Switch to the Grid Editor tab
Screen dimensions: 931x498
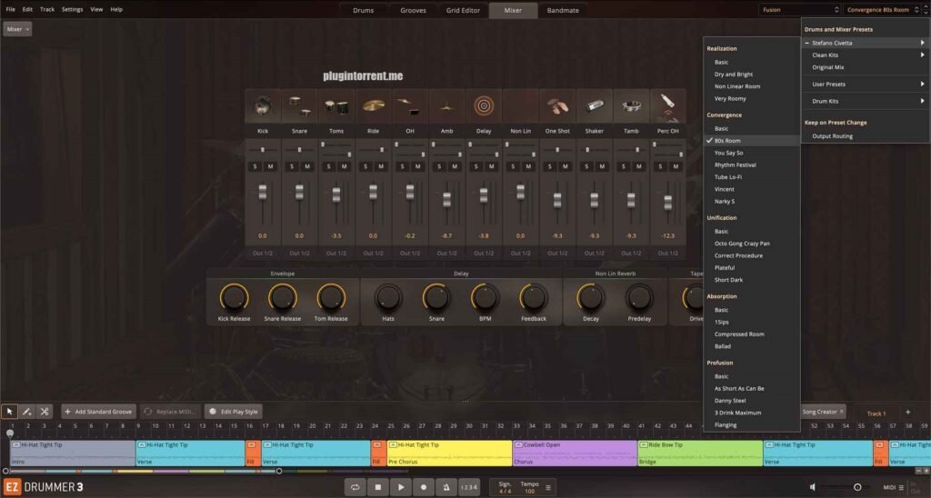click(463, 10)
